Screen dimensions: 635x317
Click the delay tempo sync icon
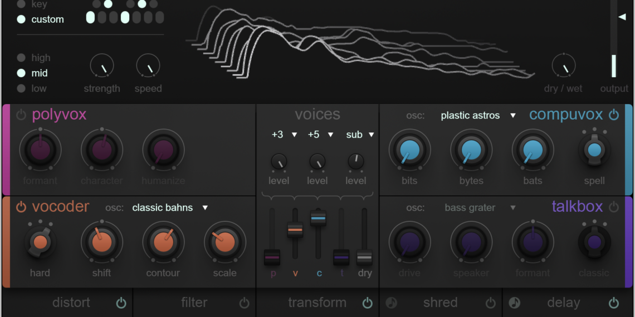click(515, 303)
